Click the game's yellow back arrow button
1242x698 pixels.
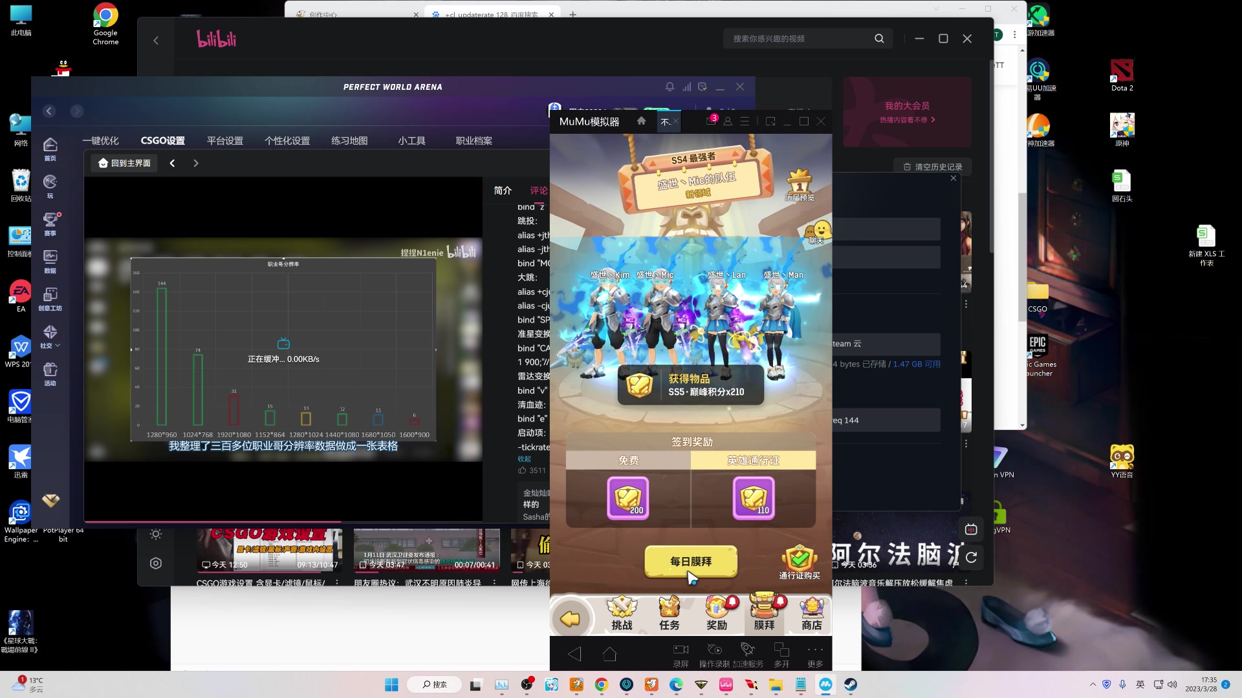pyautogui.click(x=570, y=619)
